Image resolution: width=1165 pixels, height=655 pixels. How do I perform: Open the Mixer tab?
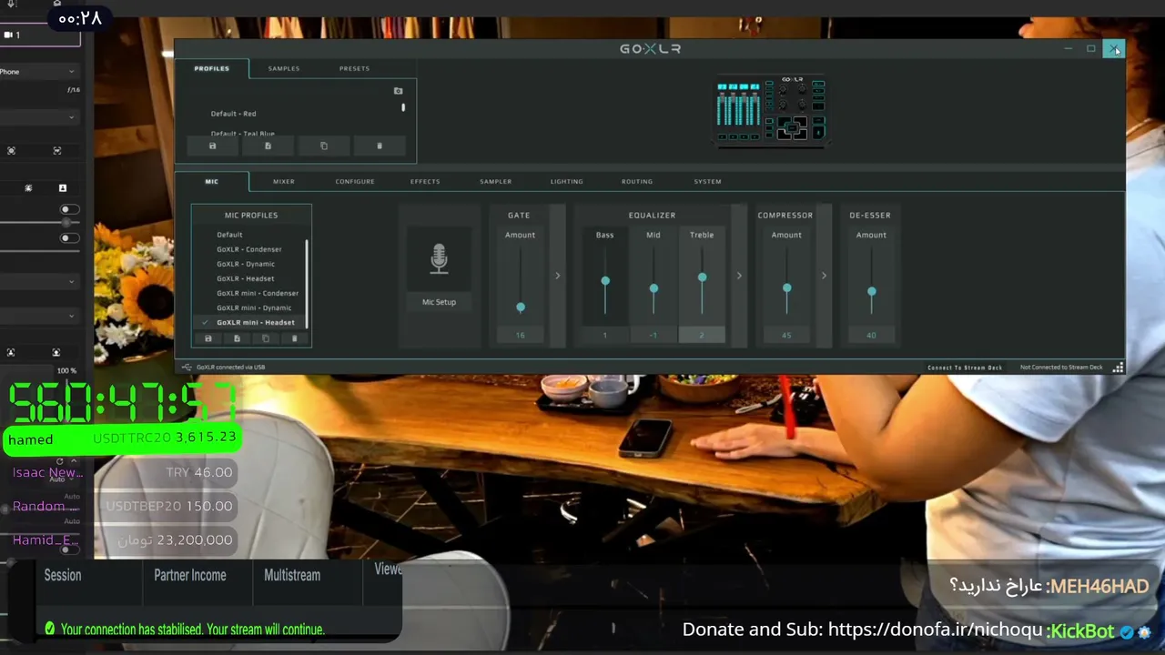point(283,181)
